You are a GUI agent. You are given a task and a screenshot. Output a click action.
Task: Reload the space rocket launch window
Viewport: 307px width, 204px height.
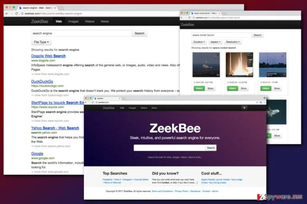pyautogui.click(x=189, y=18)
